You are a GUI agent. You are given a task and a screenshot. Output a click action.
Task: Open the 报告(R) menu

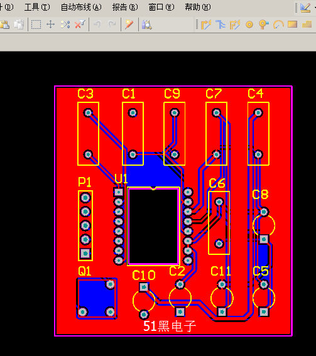coord(125,8)
